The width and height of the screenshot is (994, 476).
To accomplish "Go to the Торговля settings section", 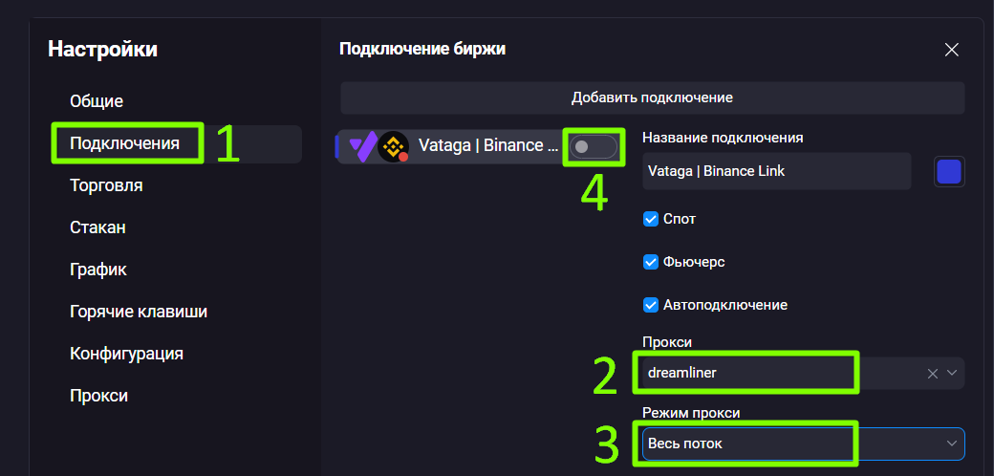I will pos(106,185).
